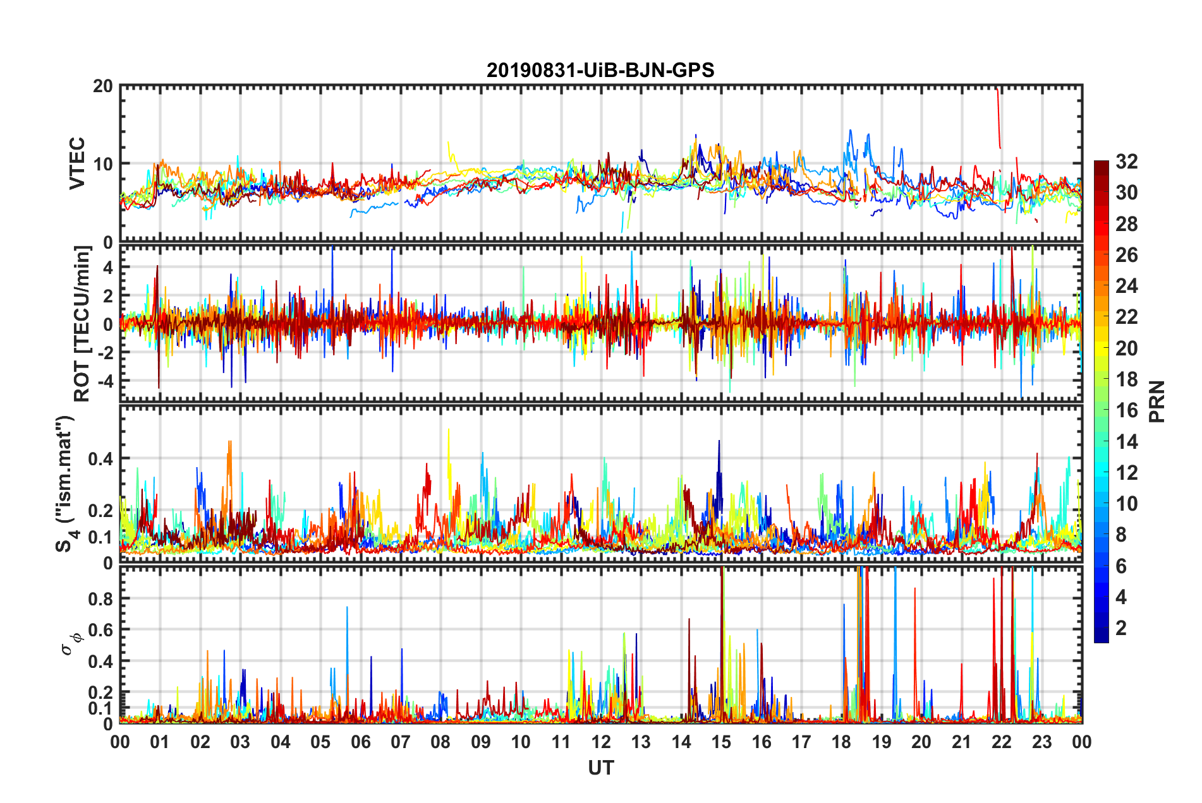The width and height of the screenshot is (1202, 803).
Task: Click the colorbar tick value 8
Action: [1121, 535]
